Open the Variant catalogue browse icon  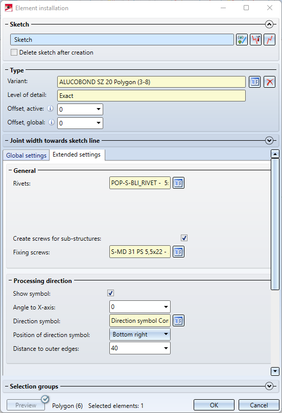tap(254, 82)
